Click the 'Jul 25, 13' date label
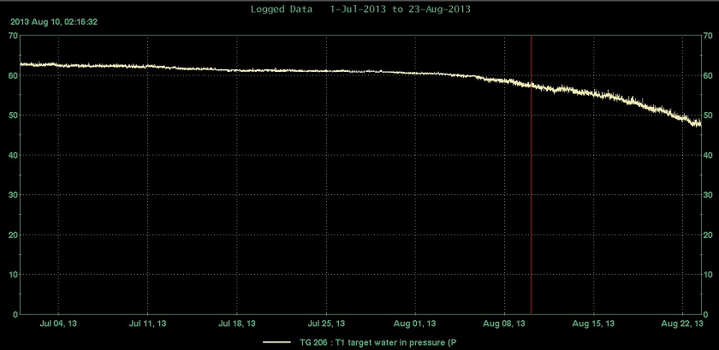The image size is (719, 350). pyautogui.click(x=326, y=323)
